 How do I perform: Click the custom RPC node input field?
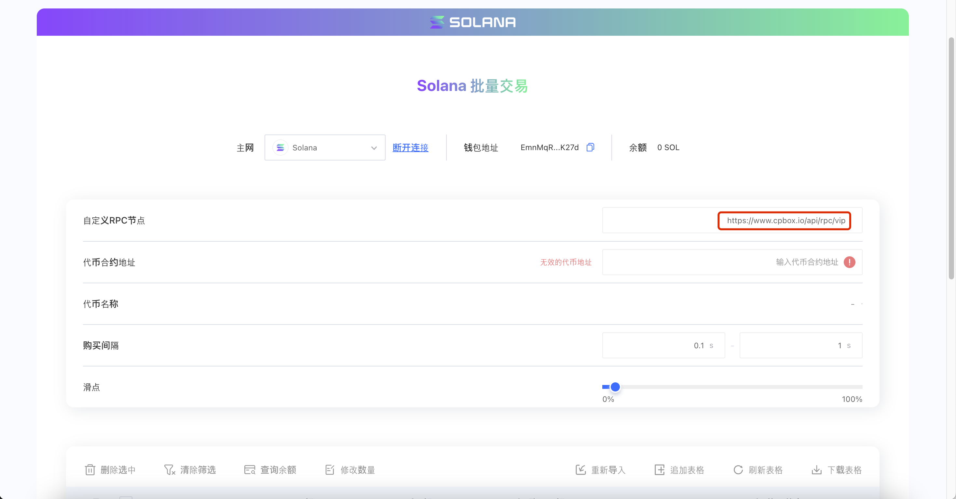point(732,220)
